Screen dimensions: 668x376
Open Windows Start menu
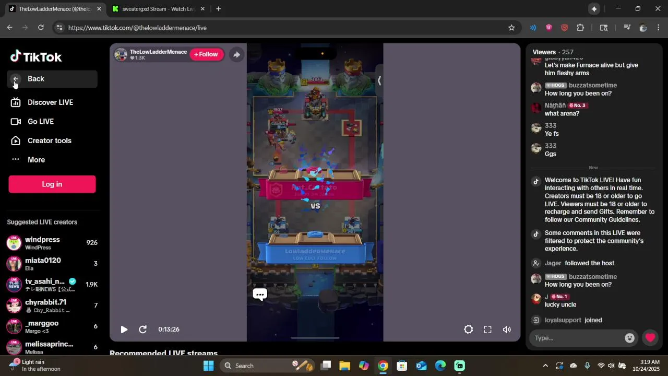point(208,366)
